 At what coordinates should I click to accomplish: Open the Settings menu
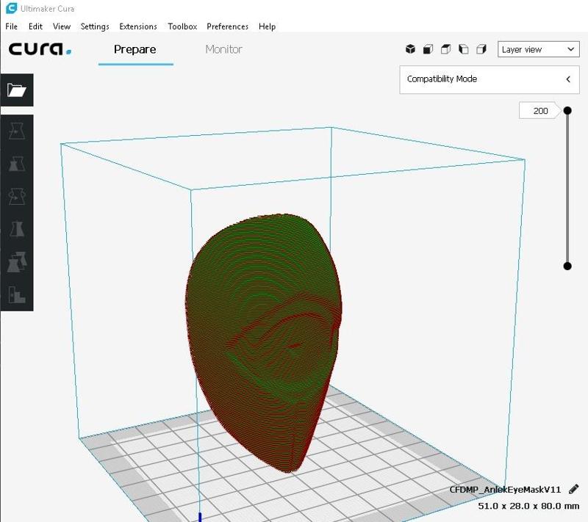[95, 26]
